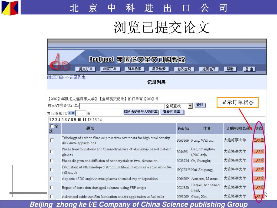Check the Phase transformations row checkbox
Viewport: 277px width, 208px height.
pyautogui.click(x=52, y=152)
